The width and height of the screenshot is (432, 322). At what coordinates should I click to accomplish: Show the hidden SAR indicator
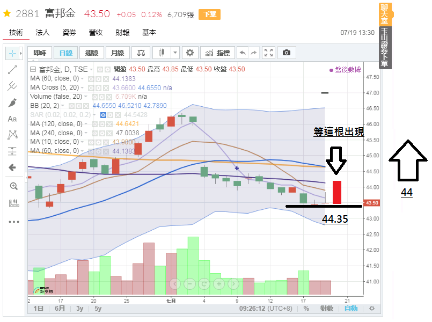(x=104, y=115)
